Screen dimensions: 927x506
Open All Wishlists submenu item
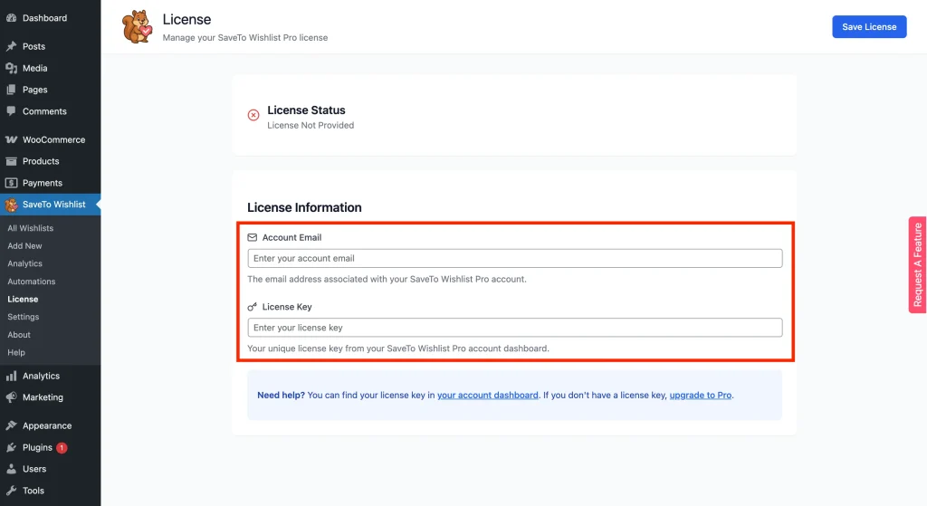pos(30,228)
